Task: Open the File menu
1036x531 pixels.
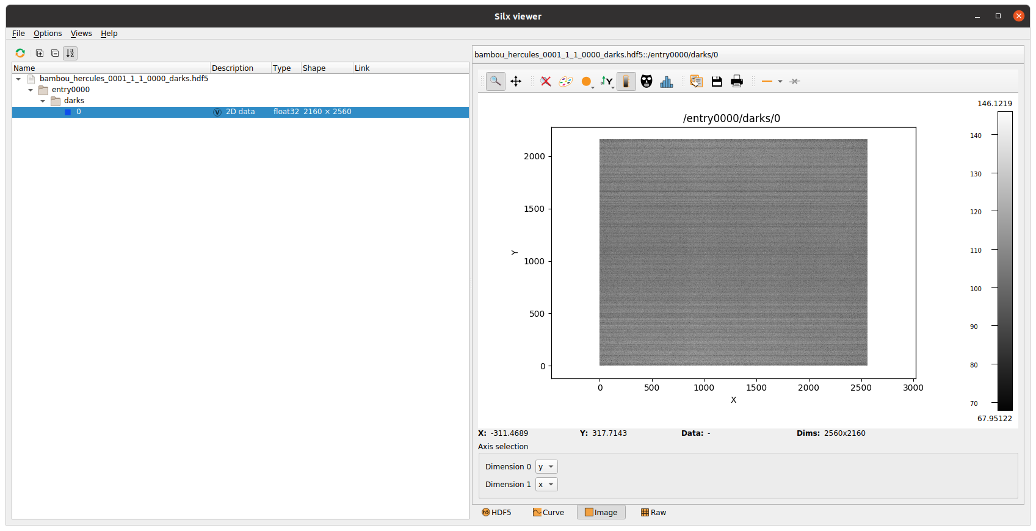Action: 18,34
